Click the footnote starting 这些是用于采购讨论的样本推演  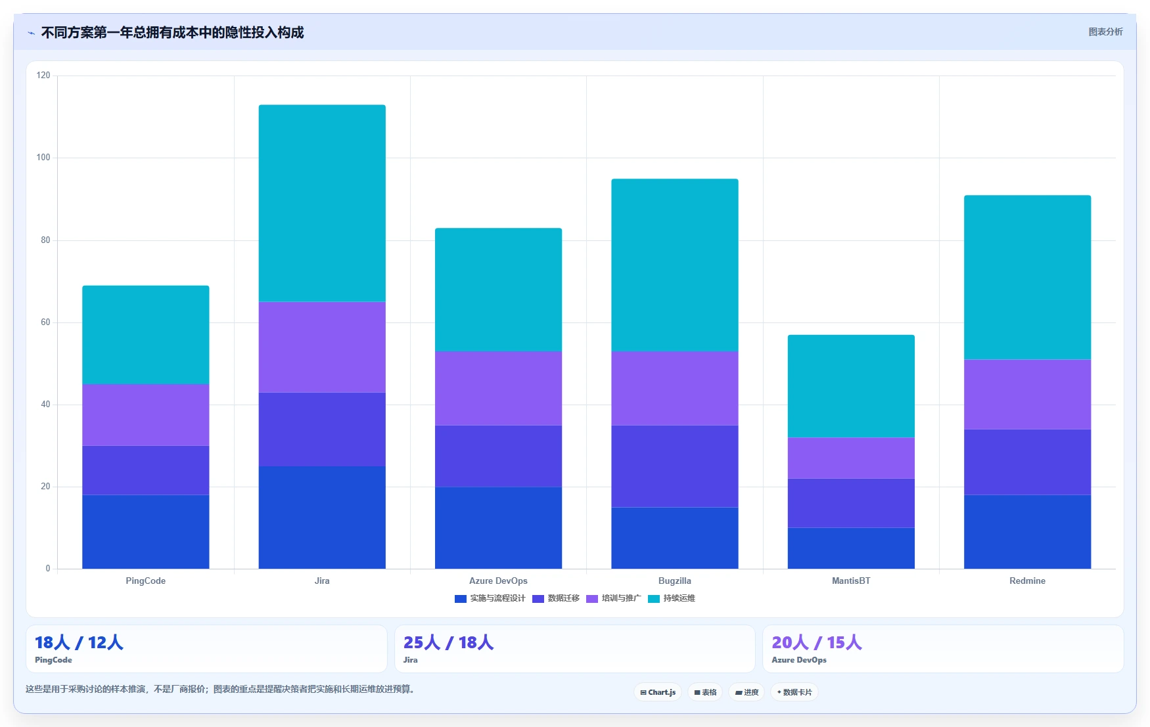pos(221,690)
